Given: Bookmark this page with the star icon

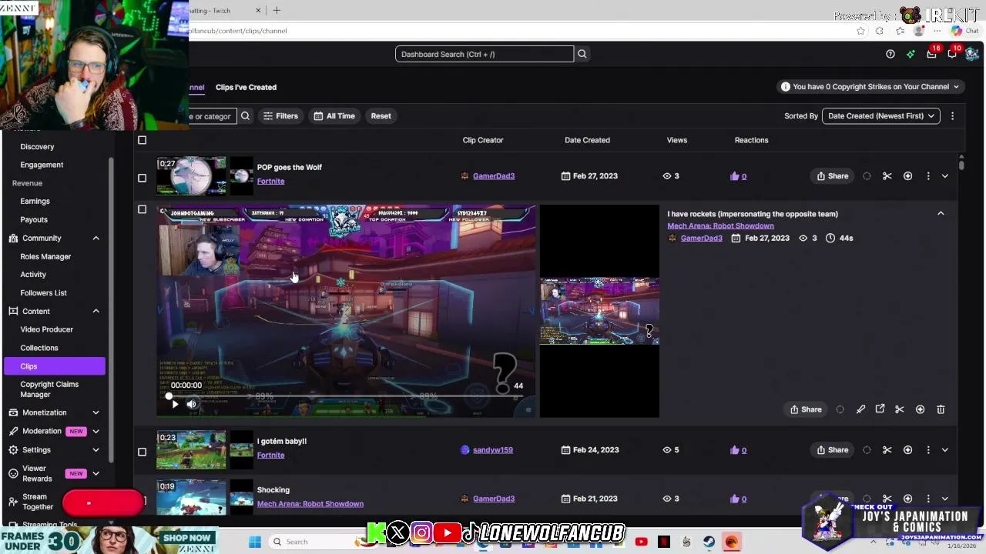Looking at the screenshot, I should pyautogui.click(x=860, y=31).
